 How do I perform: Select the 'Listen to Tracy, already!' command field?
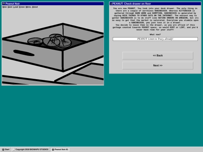(155, 39)
